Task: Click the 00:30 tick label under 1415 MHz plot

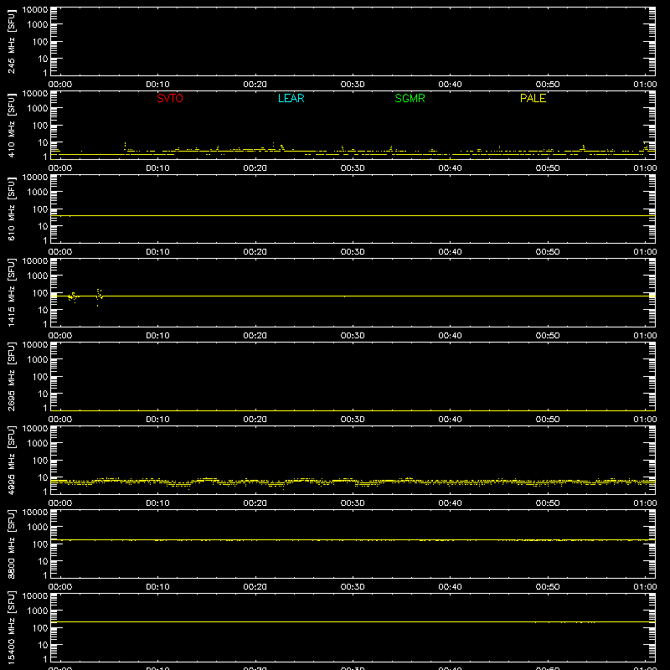Action: [x=353, y=336]
